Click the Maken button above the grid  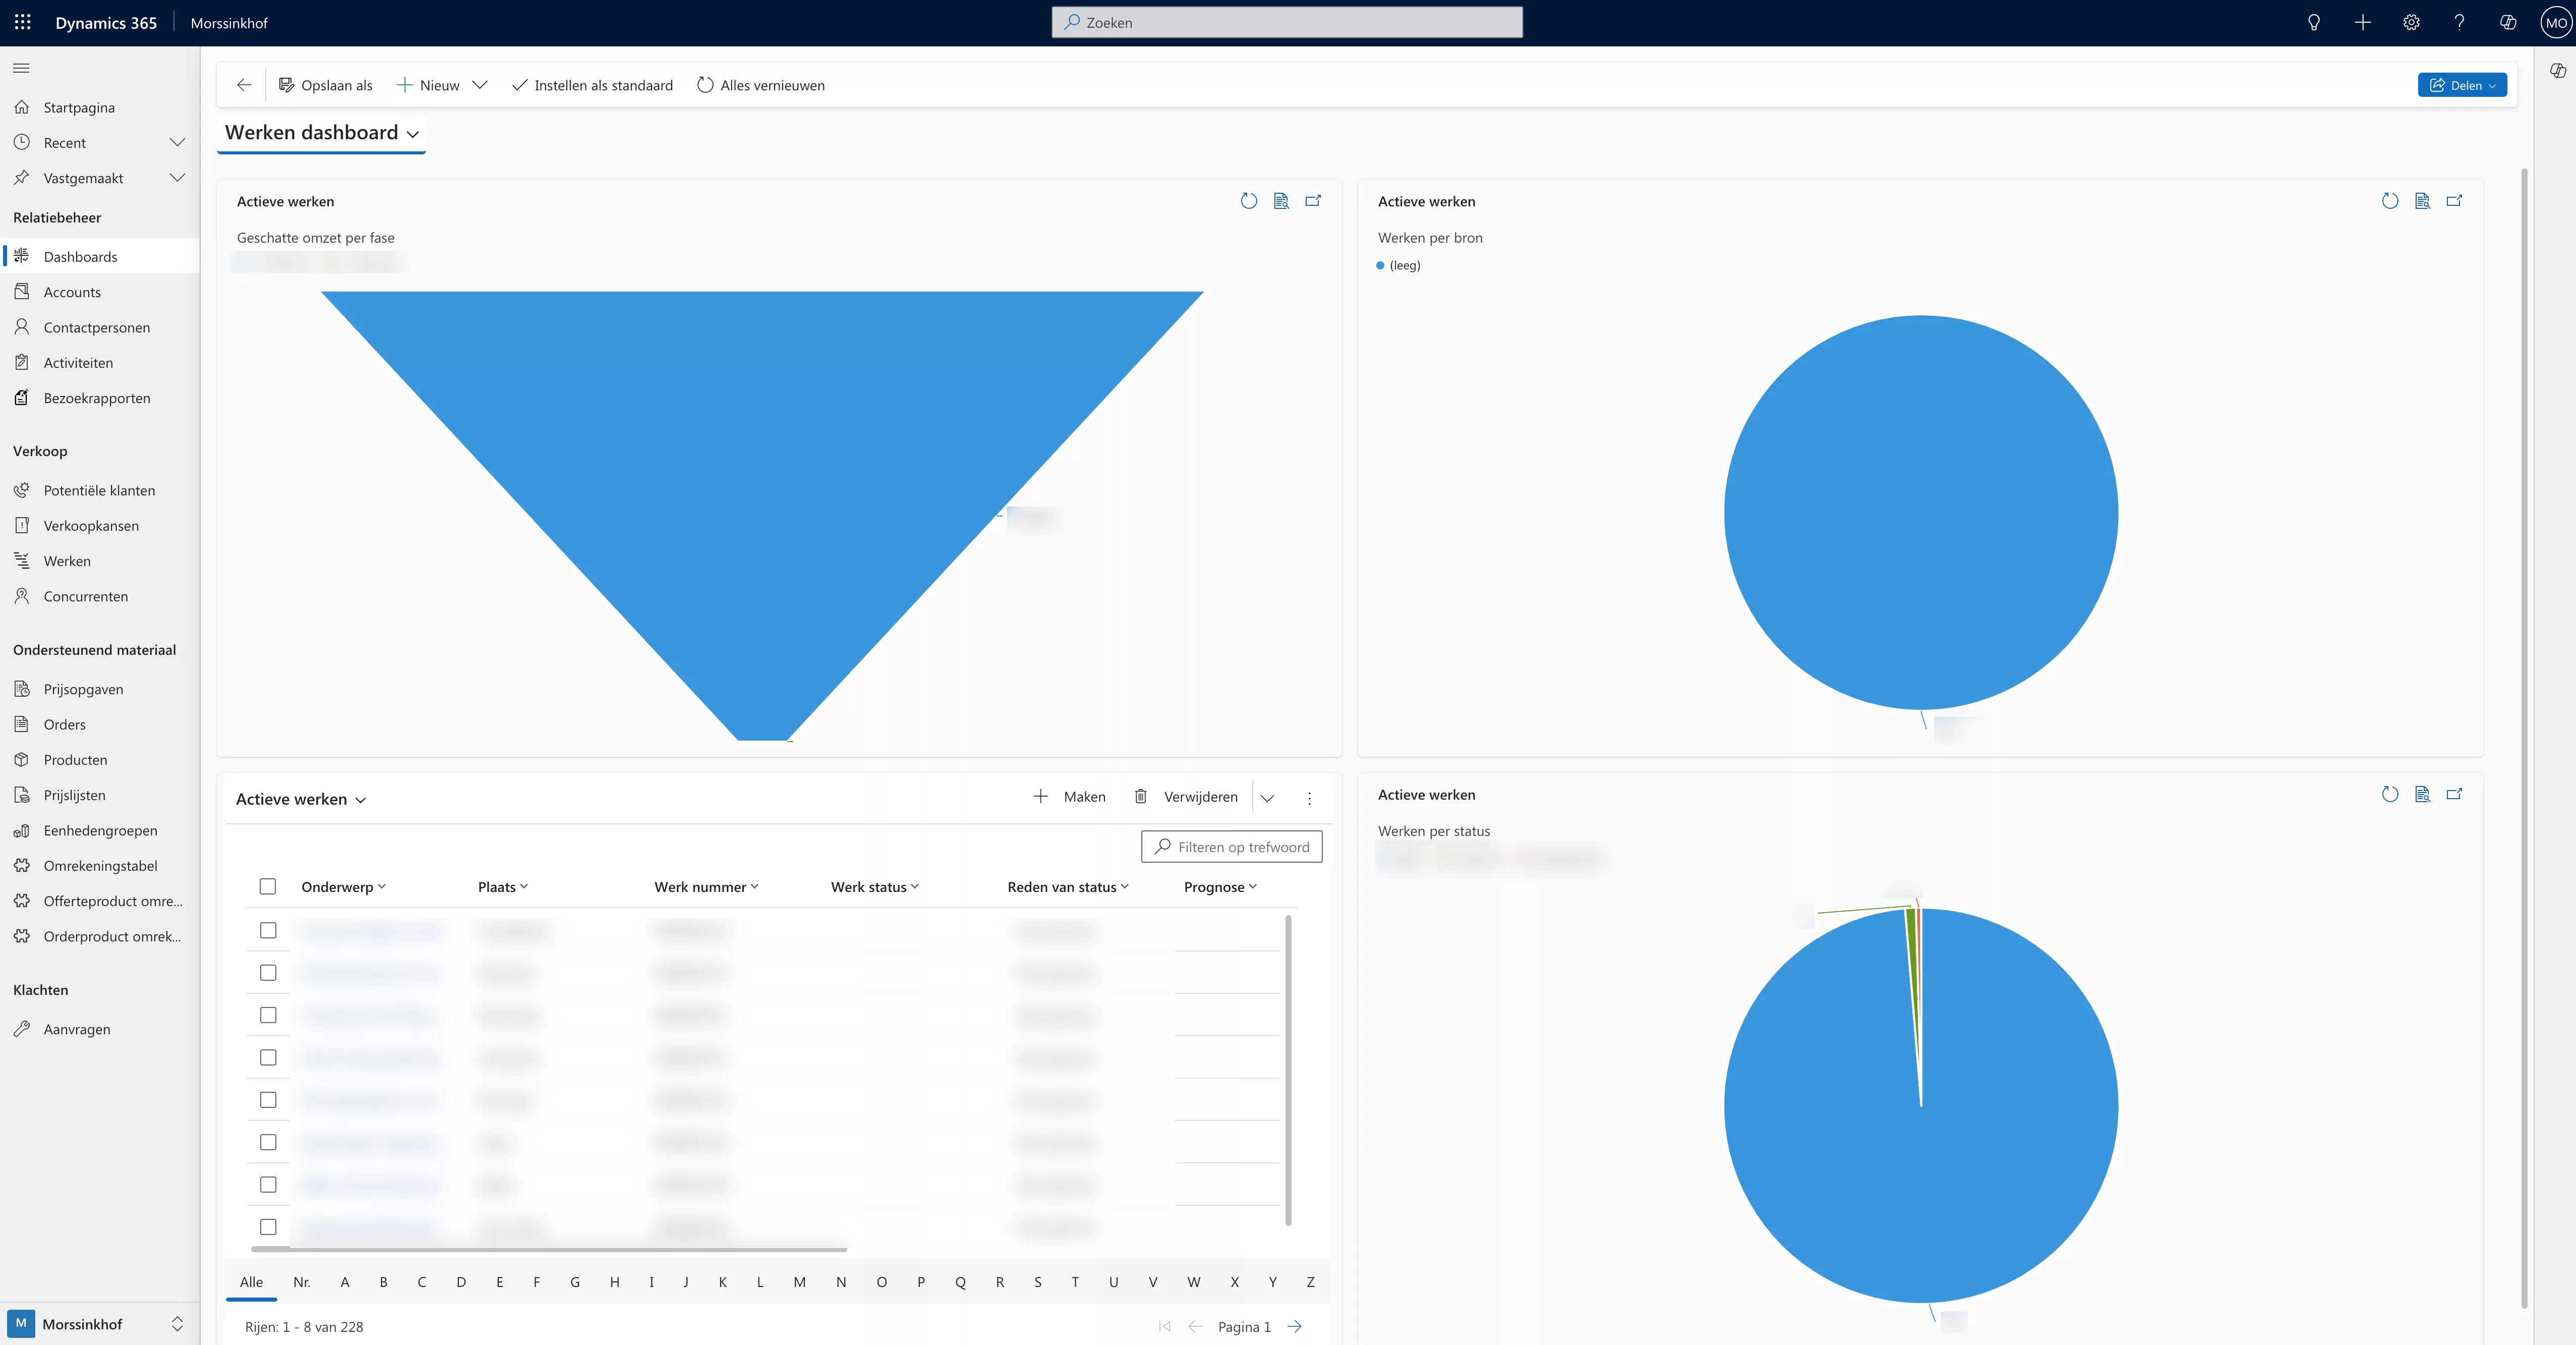coord(1069,797)
